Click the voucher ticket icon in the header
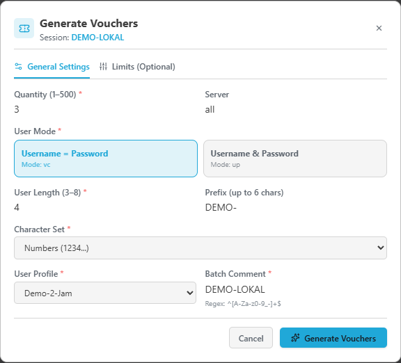The height and width of the screenshot is (363, 401). tap(24, 28)
